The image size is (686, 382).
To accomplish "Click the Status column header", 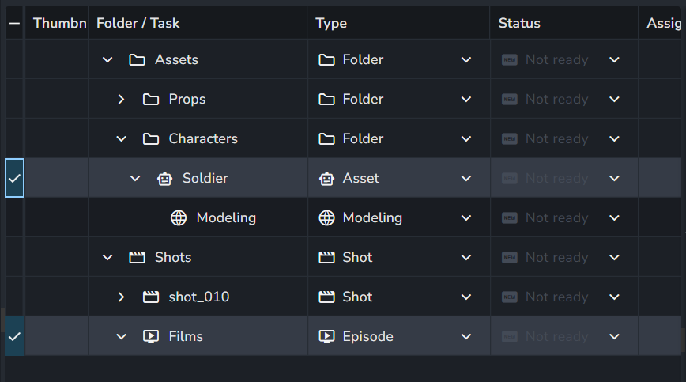I will tap(519, 23).
